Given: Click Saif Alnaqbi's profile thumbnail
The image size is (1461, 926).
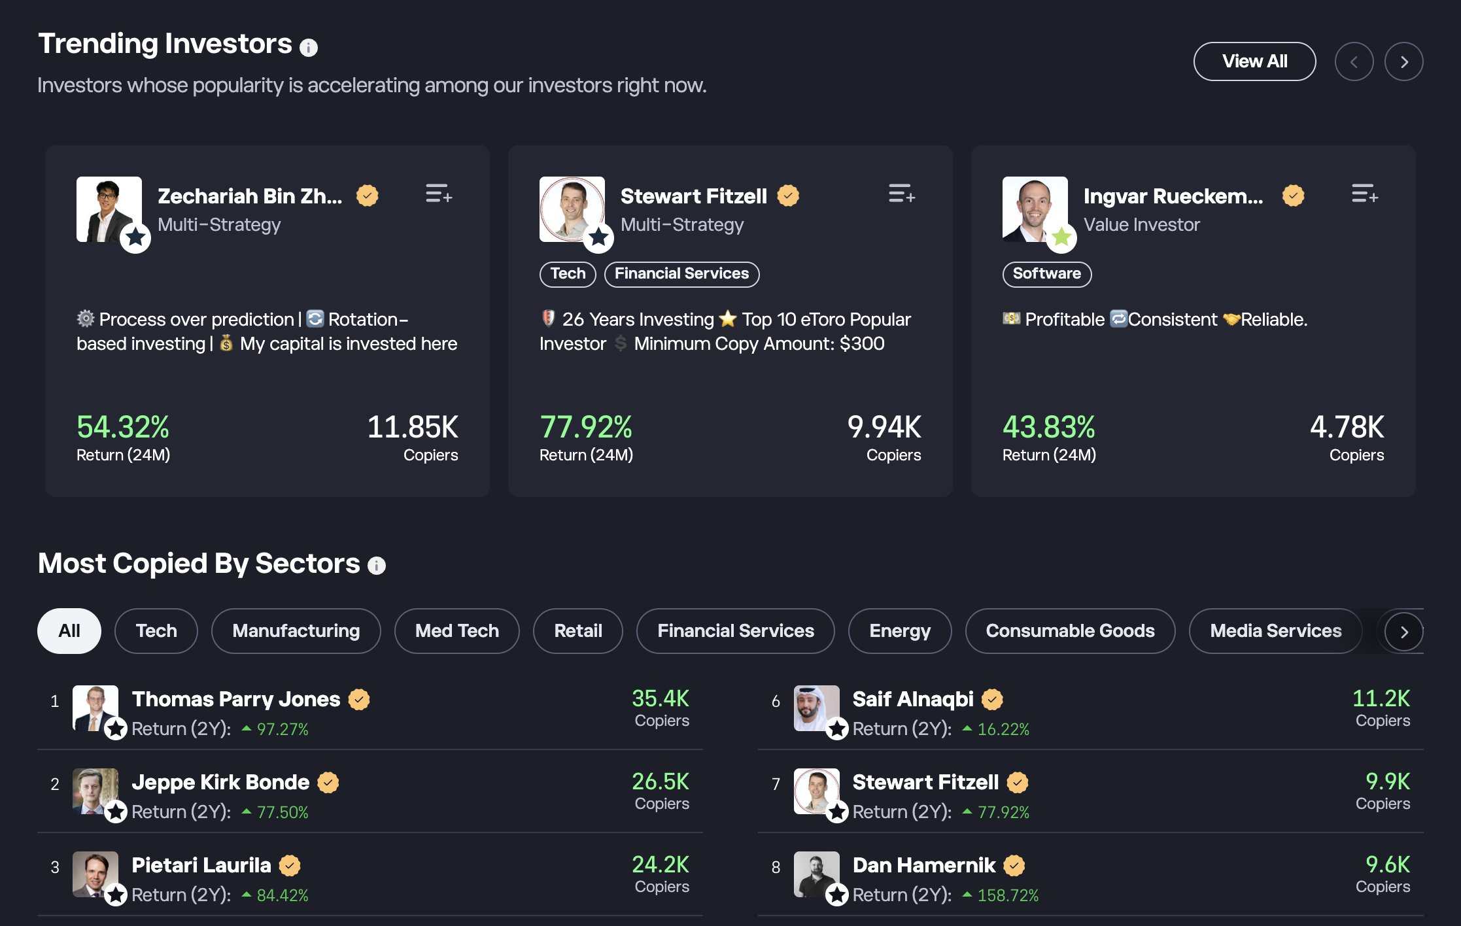Looking at the screenshot, I should [x=817, y=708].
